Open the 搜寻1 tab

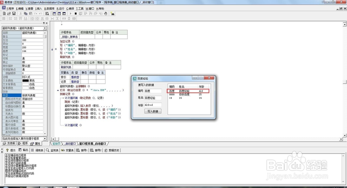[82, 150]
